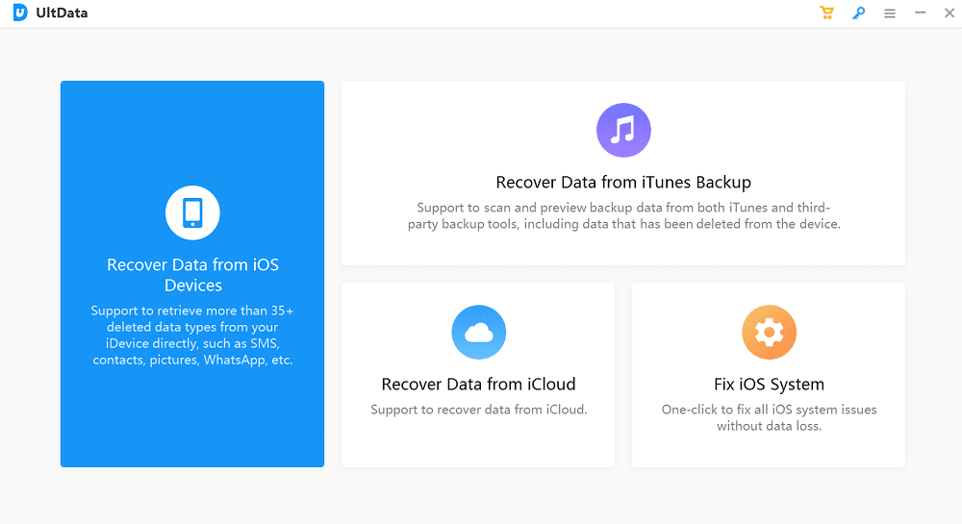Open the hamburger menu in title bar
This screenshot has height=524, width=962.
click(x=890, y=13)
